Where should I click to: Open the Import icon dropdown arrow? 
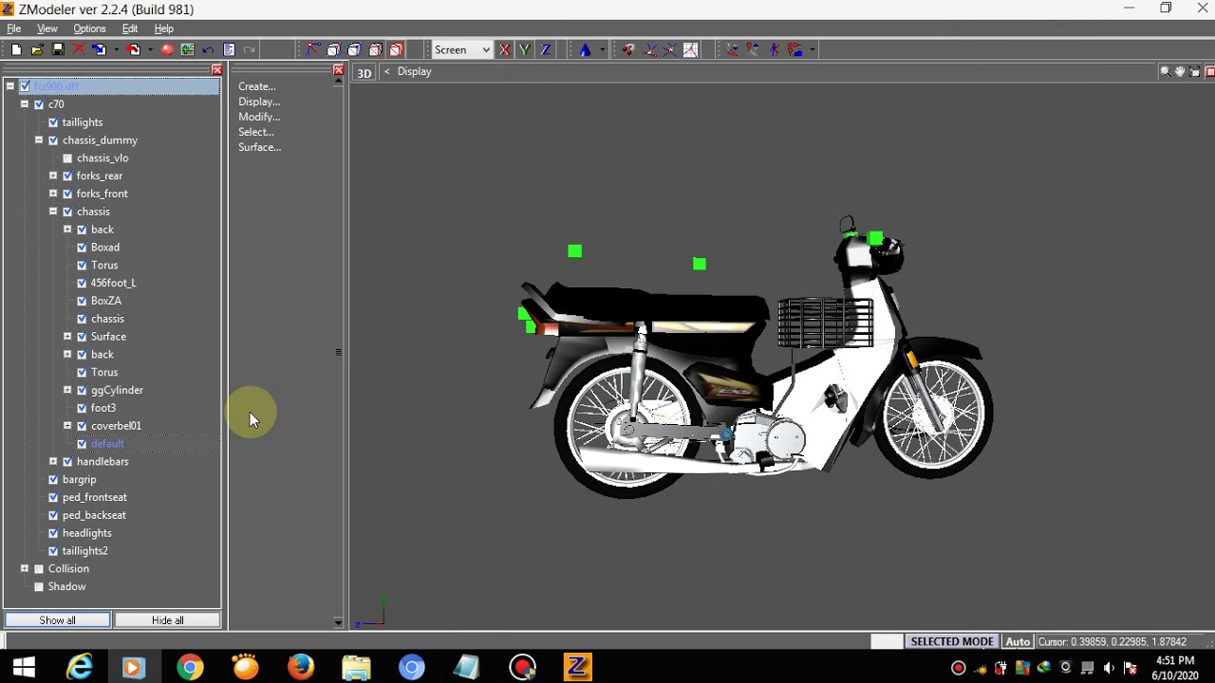click(117, 49)
